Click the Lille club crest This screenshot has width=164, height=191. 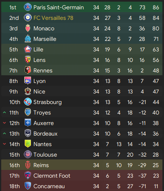coord(28,49)
